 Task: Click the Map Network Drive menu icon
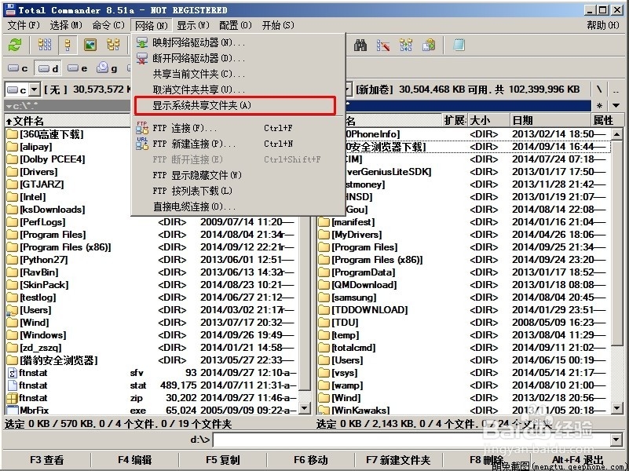click(142, 43)
